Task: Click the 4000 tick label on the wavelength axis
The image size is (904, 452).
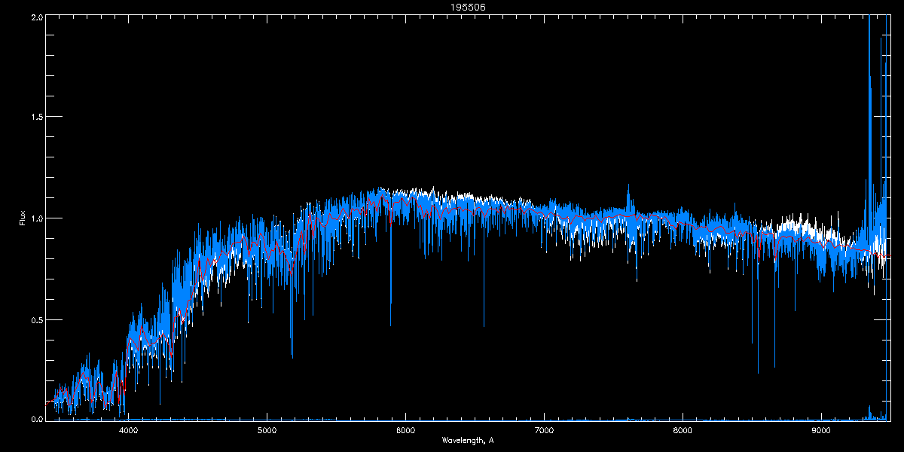Action: 128,430
